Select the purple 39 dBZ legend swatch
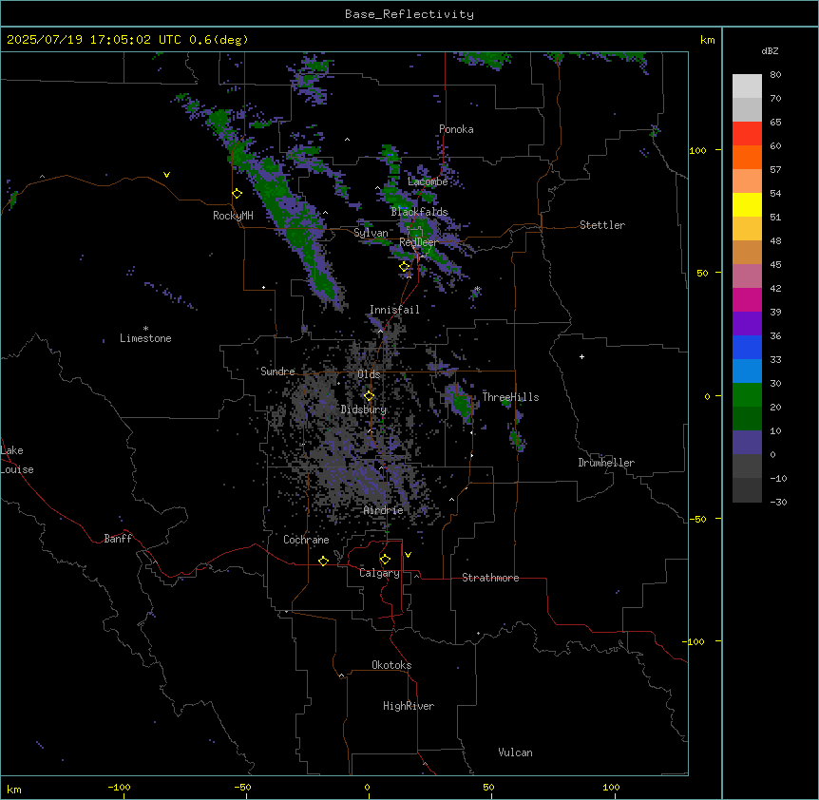The image size is (819, 800). [x=747, y=324]
